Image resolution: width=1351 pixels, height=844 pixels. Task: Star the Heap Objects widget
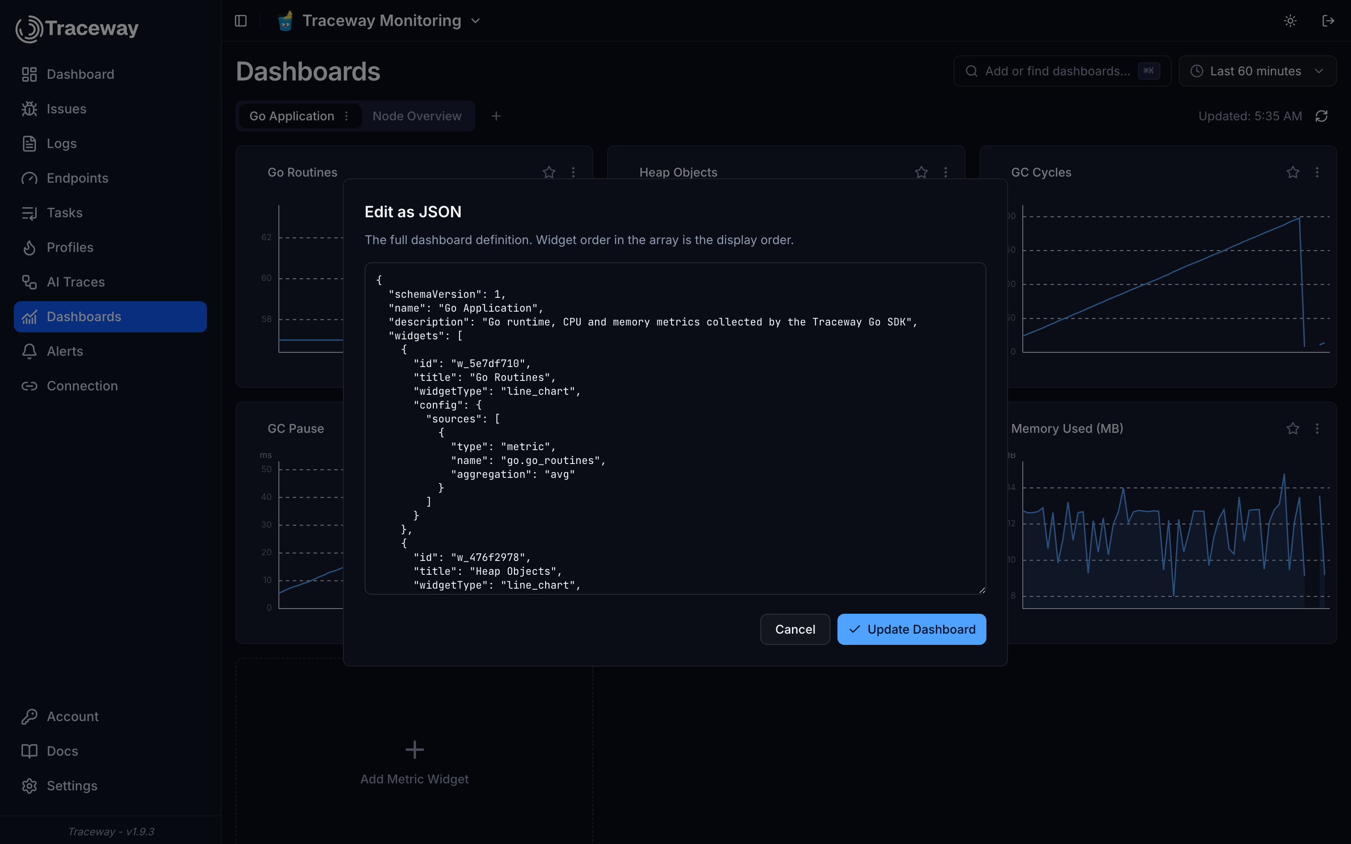point(921,173)
